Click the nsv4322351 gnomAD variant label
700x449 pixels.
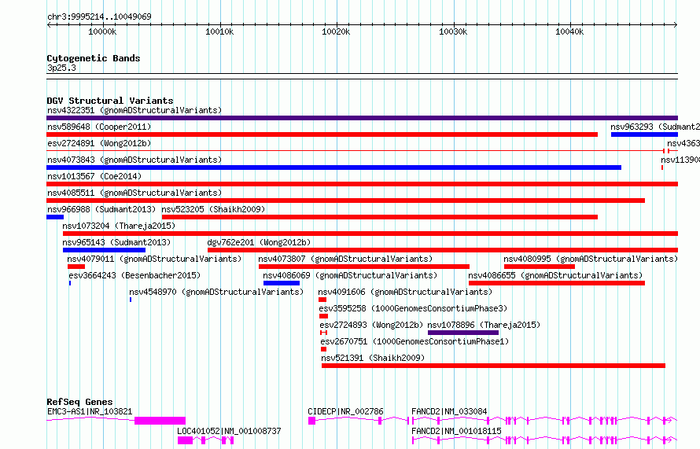pyautogui.click(x=134, y=110)
